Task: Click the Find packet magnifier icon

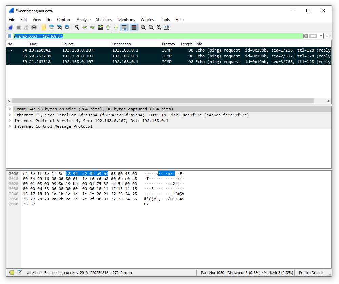Action: pos(77,27)
